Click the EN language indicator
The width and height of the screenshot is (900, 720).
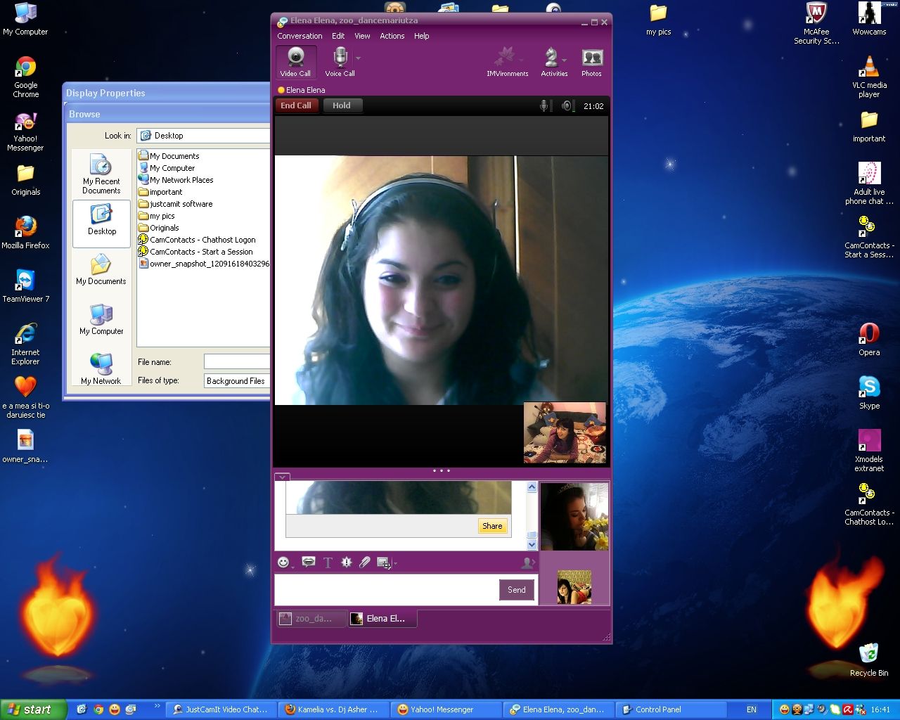click(752, 709)
